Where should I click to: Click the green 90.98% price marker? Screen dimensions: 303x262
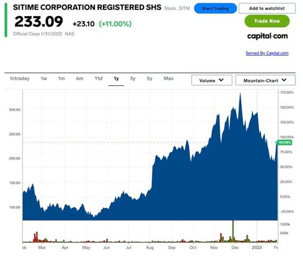point(285,143)
